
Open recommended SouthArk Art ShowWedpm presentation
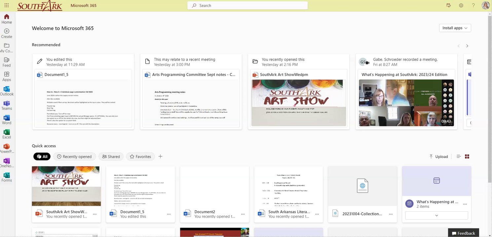point(299,98)
